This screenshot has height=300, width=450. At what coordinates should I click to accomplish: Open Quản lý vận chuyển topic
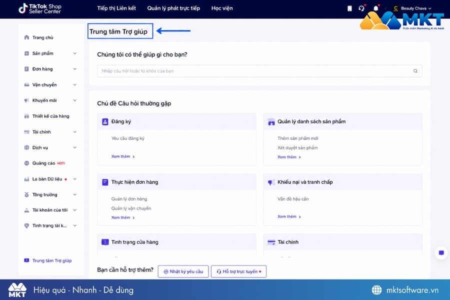131,208
